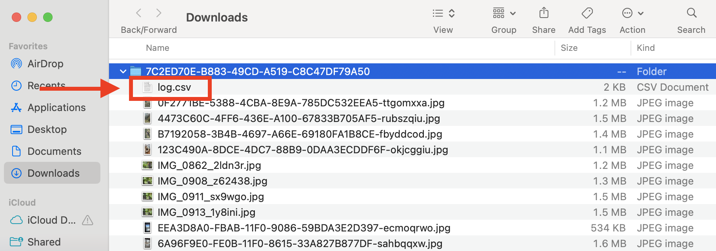Viewport: 716px width, 251px height.
Task: Click the Add Tags icon
Action: pos(587,13)
